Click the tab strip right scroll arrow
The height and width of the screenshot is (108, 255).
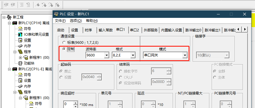(245, 29)
